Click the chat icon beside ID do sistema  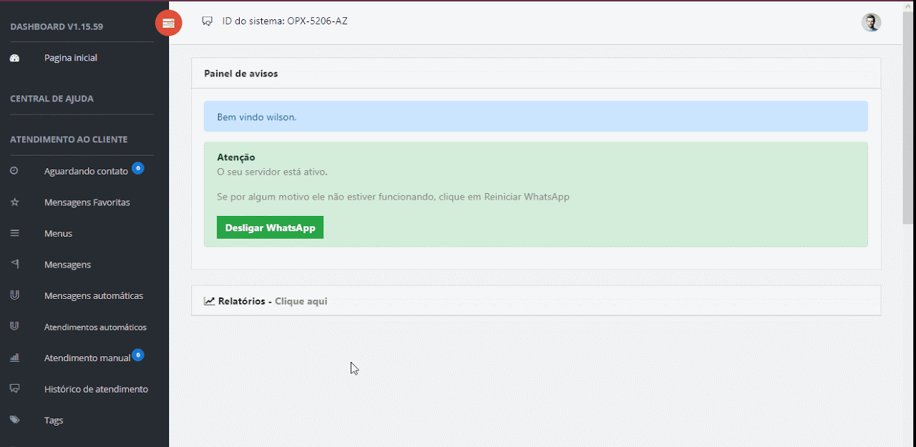tap(208, 21)
